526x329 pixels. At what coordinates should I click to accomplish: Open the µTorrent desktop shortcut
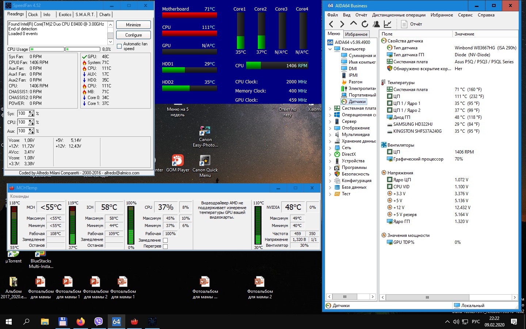pos(14,257)
